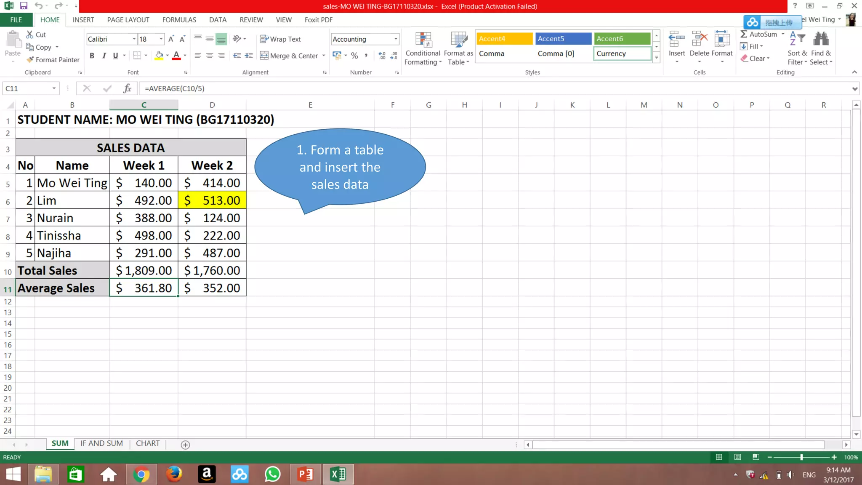This screenshot has height=485, width=862.
Task: Toggle Italic formatting
Action: (x=104, y=56)
